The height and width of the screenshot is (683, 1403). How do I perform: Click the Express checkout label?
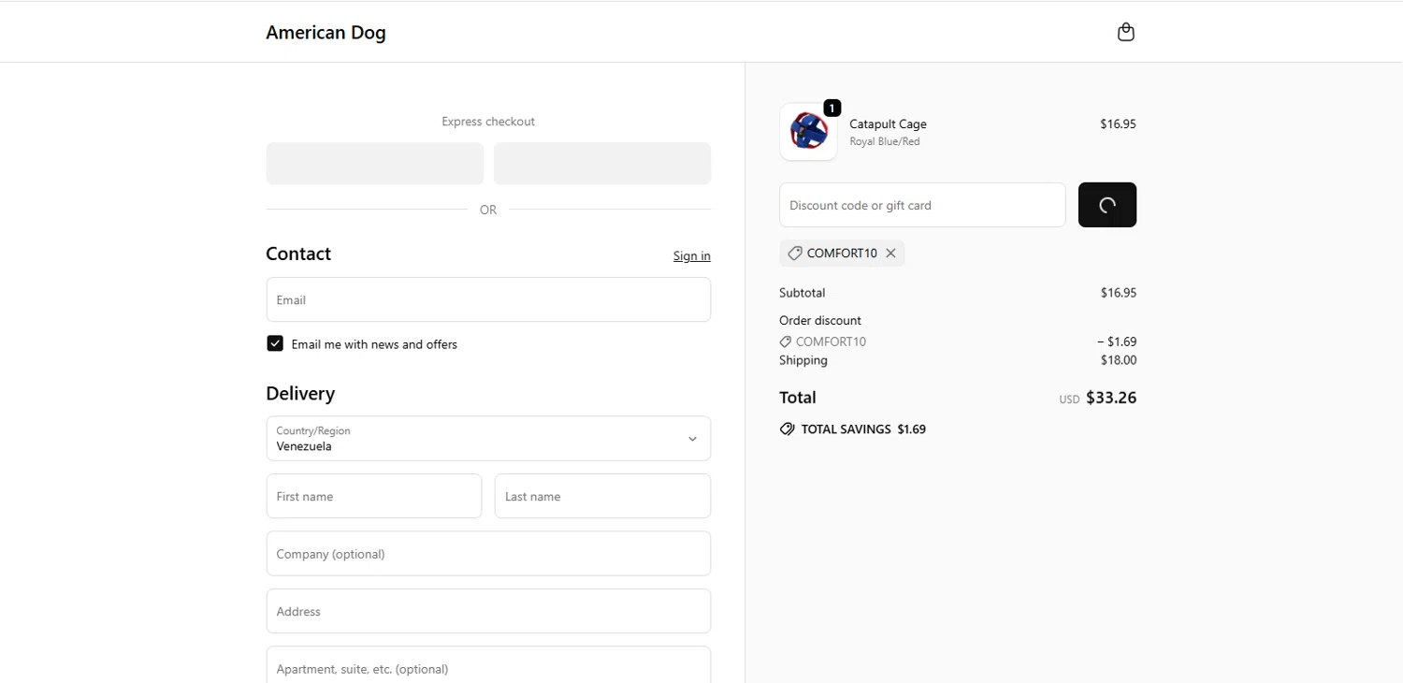point(488,122)
